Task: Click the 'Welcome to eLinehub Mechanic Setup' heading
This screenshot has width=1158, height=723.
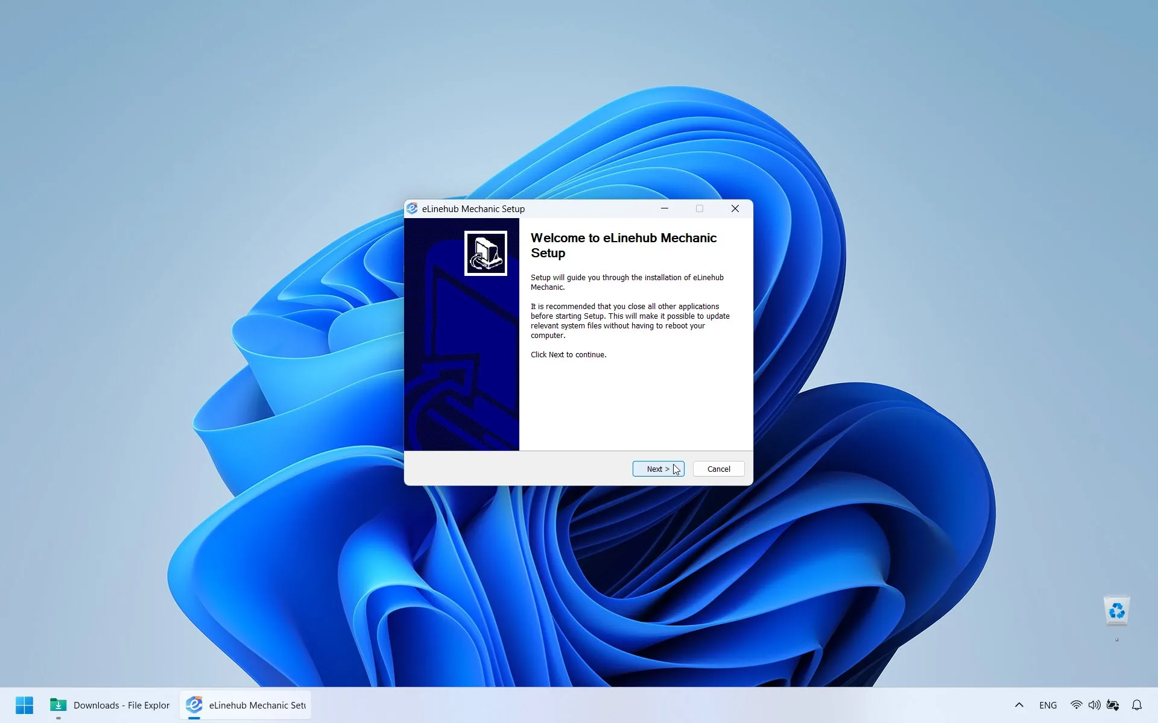Action: coord(624,245)
